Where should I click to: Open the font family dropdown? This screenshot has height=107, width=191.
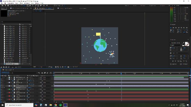click(176, 43)
